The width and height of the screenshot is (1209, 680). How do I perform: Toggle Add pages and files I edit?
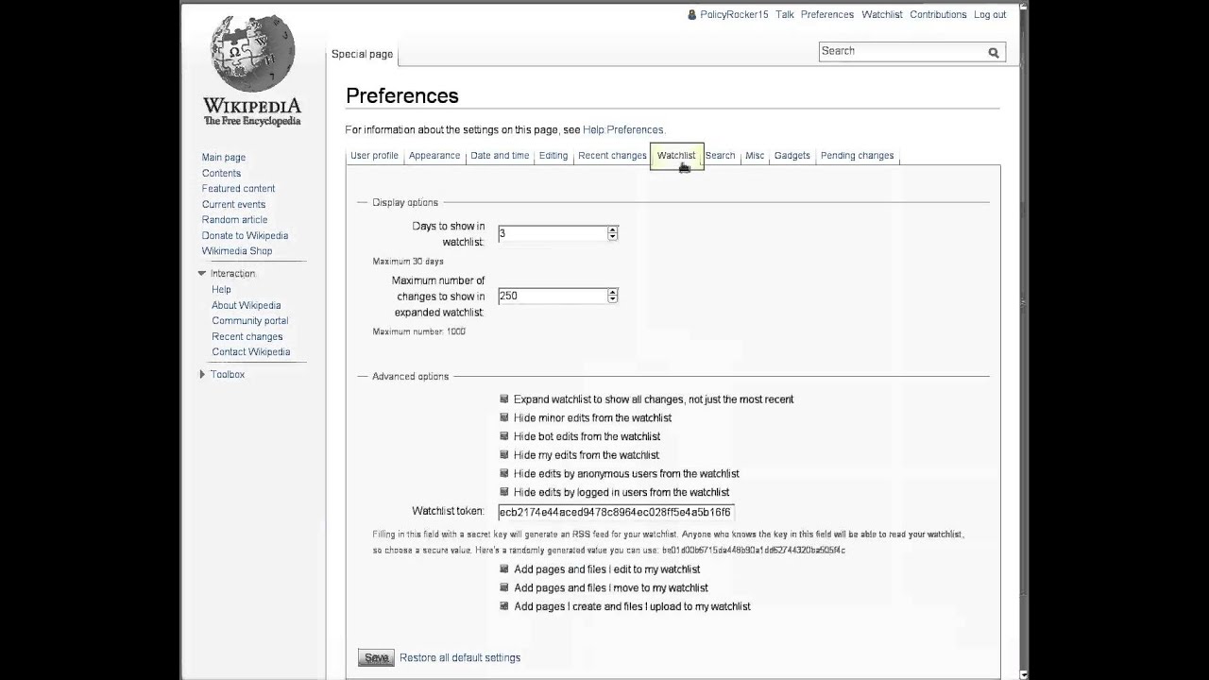tap(504, 569)
